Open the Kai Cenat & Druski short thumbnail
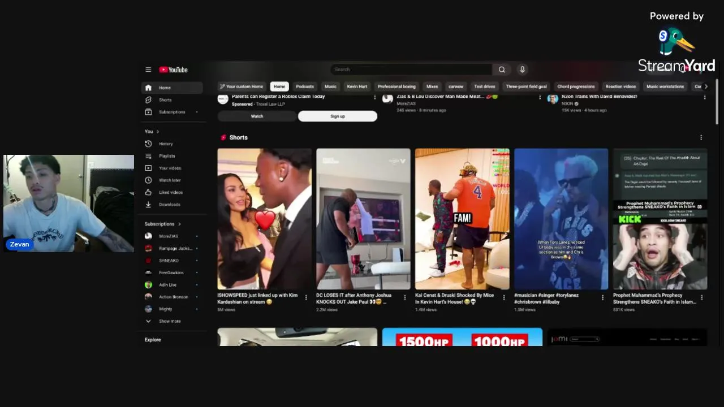The width and height of the screenshot is (724, 407). pos(462,219)
